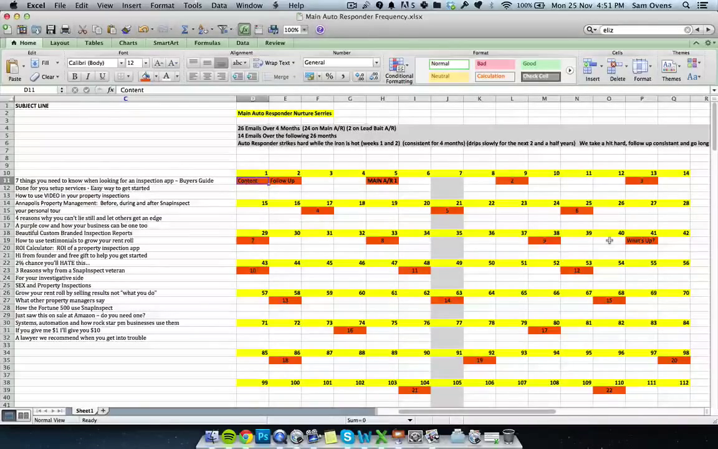Open Skype from the Dock
718x449 pixels.
[x=347, y=437]
